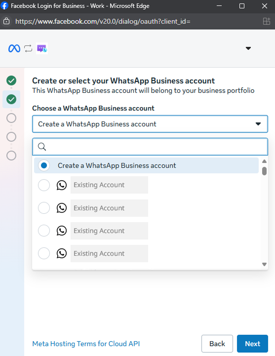The image size is (275, 356).
Task: Click the second green checkmark step indicator
Action: point(11,99)
